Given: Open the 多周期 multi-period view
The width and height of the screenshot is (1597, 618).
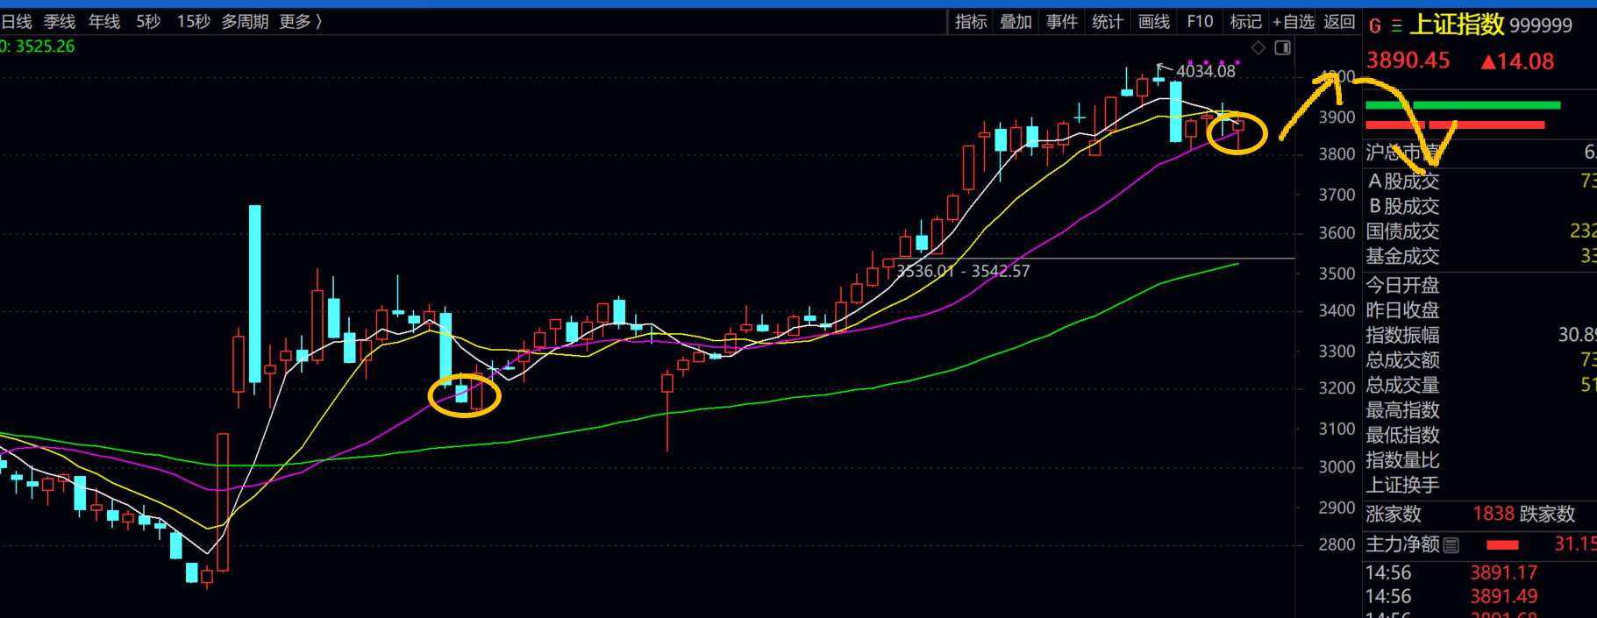Looking at the screenshot, I should [x=245, y=22].
